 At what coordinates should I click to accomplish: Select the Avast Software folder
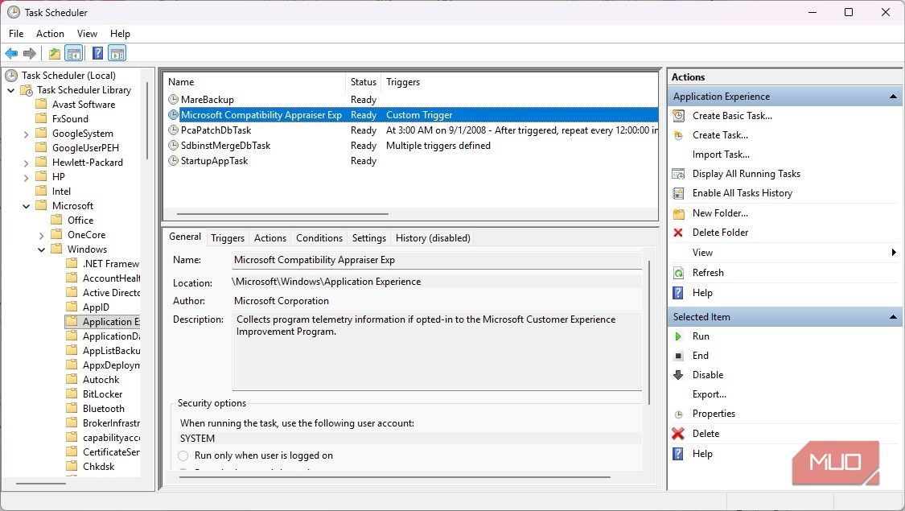click(84, 105)
